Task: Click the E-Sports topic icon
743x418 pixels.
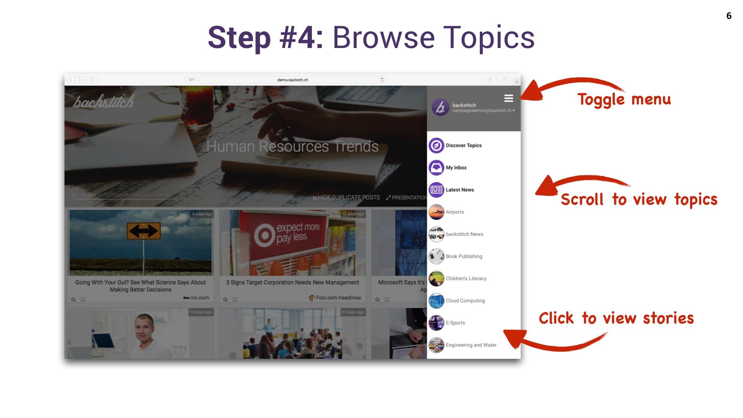Action: [437, 322]
